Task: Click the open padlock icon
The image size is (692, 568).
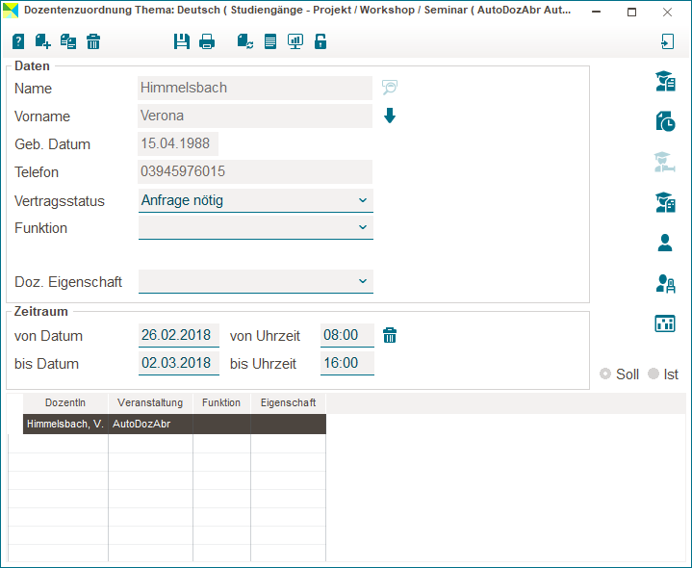Action: (320, 41)
